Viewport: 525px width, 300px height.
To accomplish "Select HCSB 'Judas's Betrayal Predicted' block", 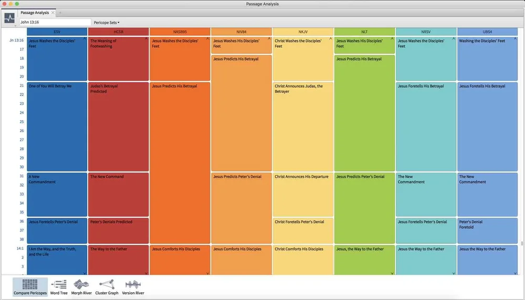I will pyautogui.click(x=119, y=127).
